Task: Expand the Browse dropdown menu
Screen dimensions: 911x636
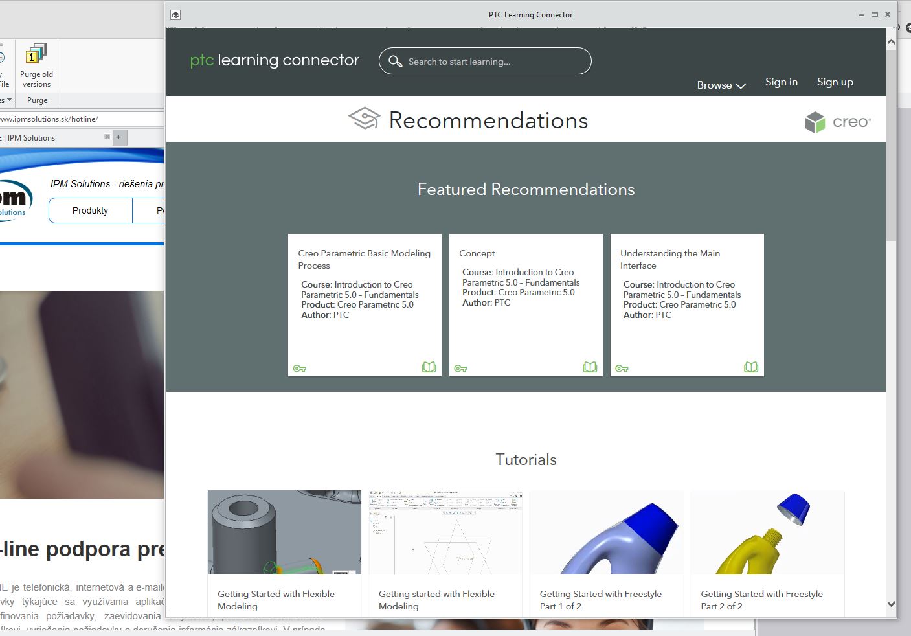Action: point(721,85)
